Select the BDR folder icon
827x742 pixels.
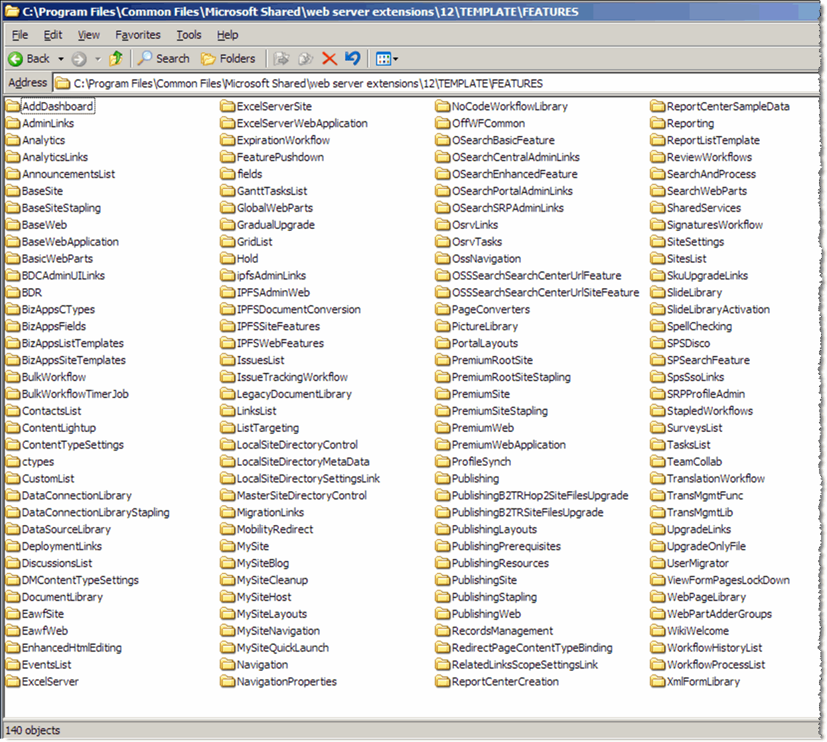click(x=13, y=293)
